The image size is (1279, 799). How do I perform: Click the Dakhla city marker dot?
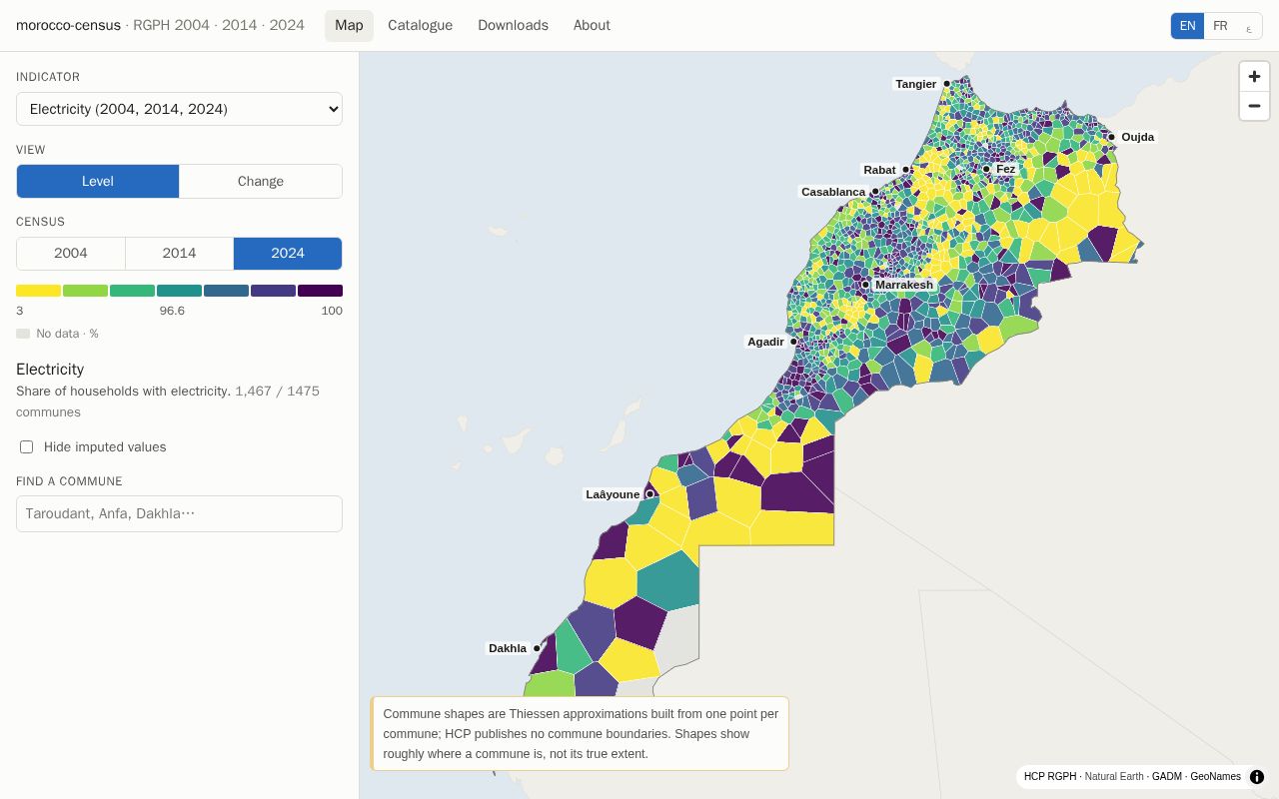point(537,648)
